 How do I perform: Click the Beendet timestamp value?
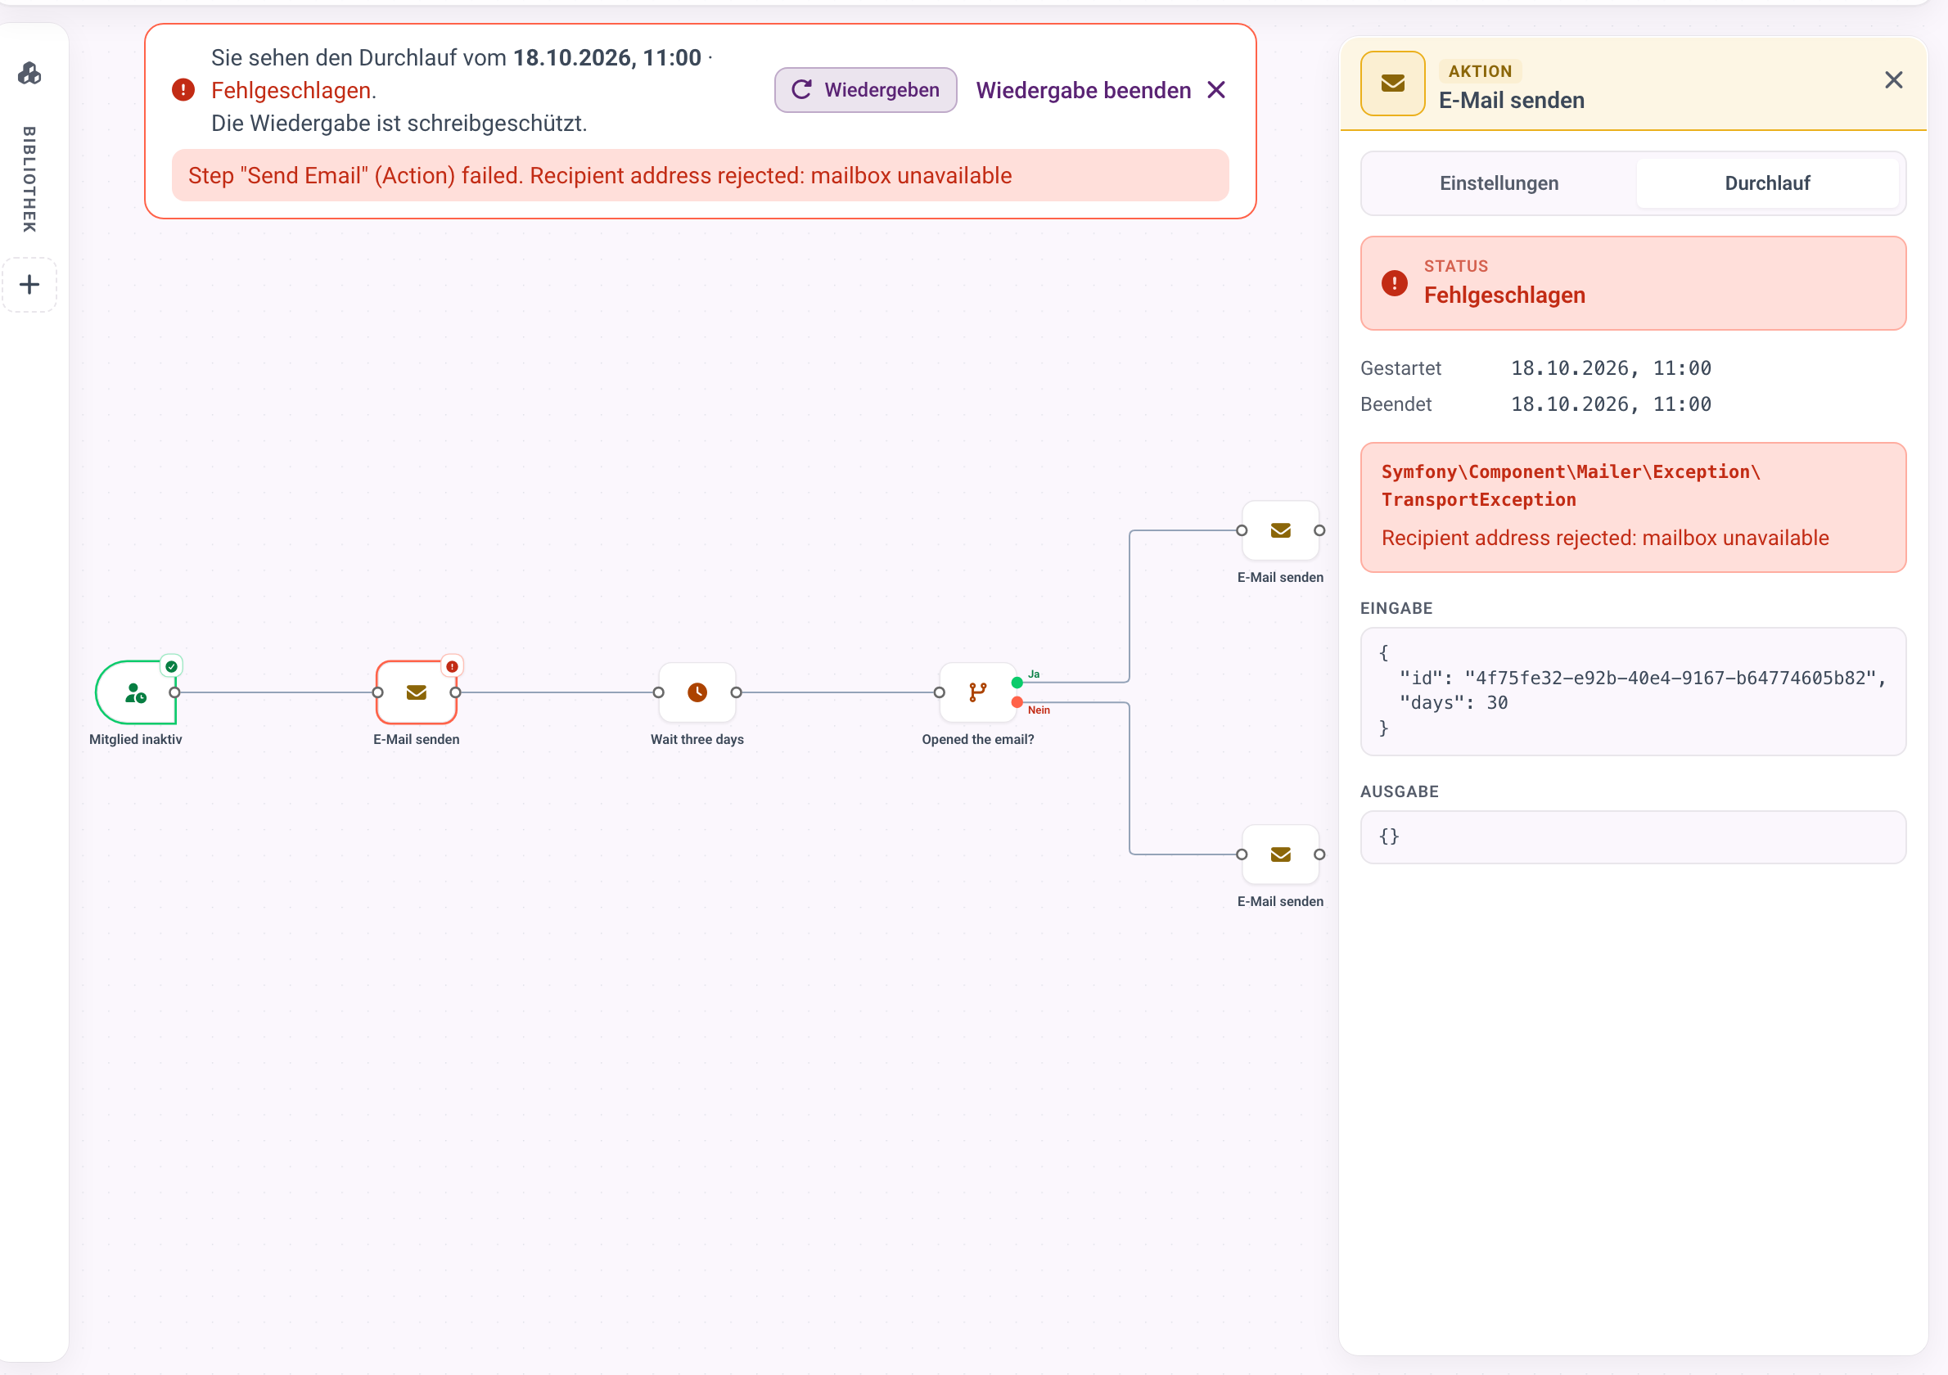pyautogui.click(x=1610, y=403)
